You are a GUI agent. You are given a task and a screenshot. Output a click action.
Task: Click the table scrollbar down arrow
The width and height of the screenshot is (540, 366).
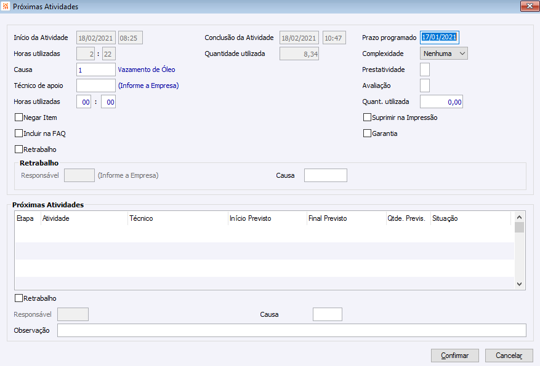click(x=519, y=284)
